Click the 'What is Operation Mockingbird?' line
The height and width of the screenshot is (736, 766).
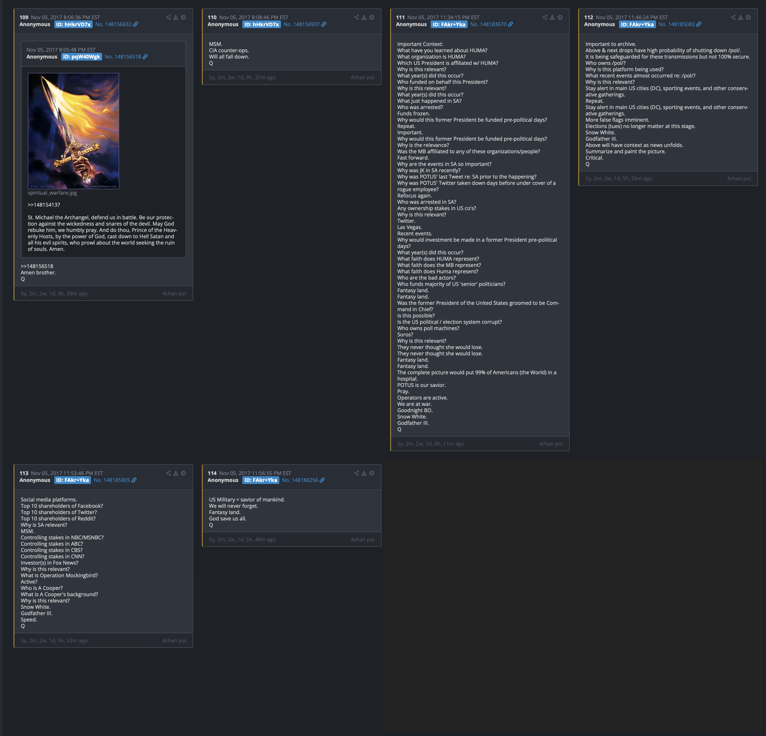59,576
